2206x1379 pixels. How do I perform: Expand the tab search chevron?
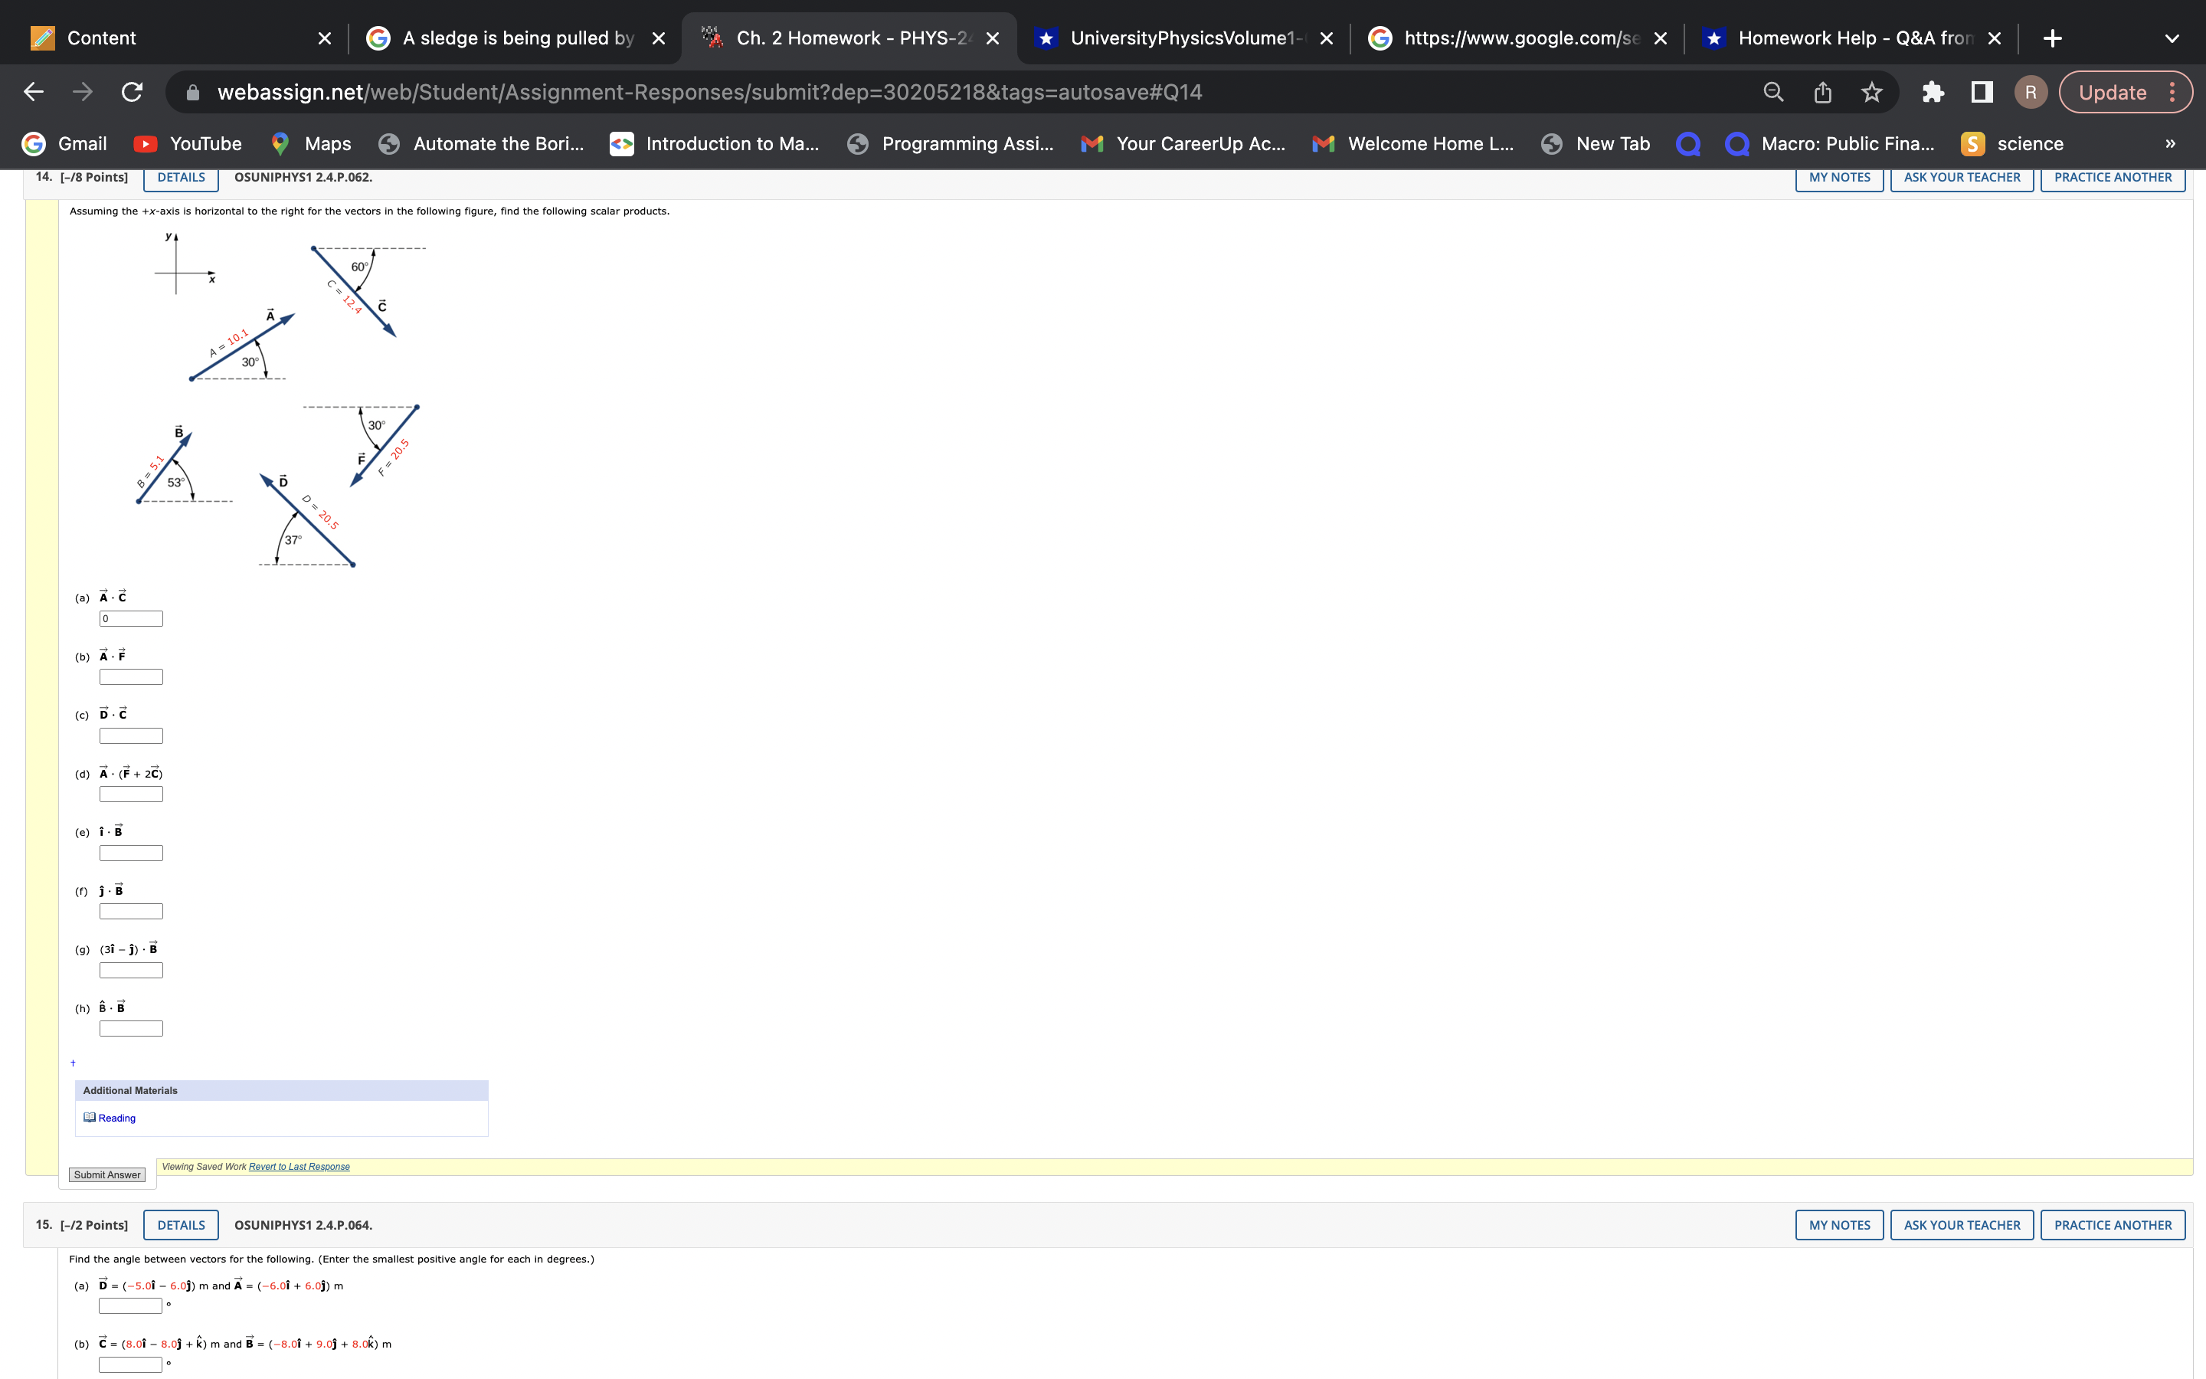click(x=2172, y=38)
